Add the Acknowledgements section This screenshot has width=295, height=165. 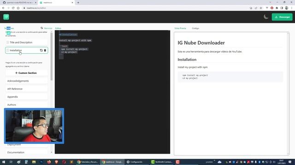pos(27,81)
